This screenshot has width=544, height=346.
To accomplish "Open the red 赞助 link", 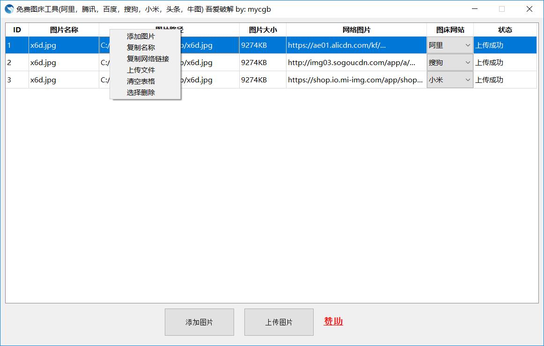I will click(x=333, y=321).
